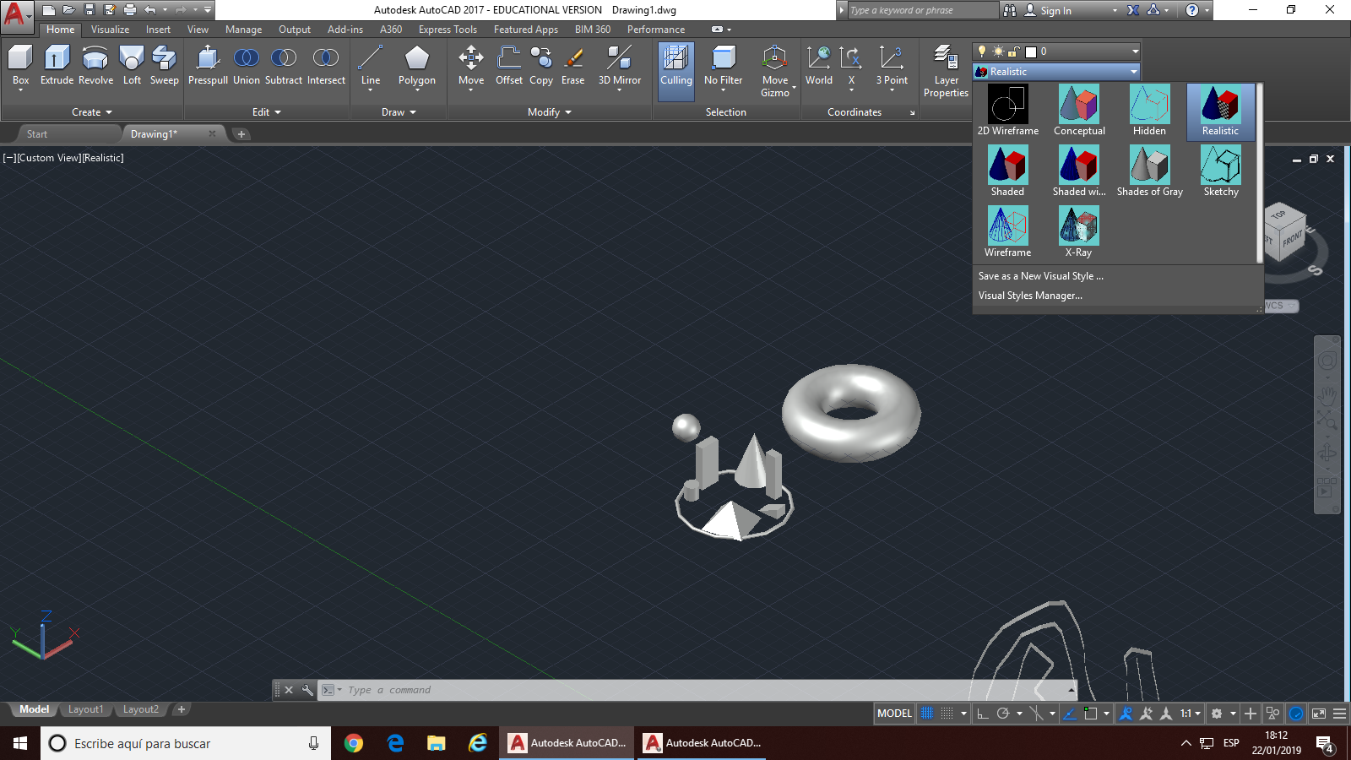Click the white layer color swatch
1351x760 pixels.
tap(1030, 52)
